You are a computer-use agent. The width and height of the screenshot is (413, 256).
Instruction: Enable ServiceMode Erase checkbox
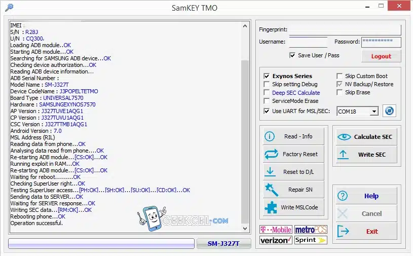267,101
